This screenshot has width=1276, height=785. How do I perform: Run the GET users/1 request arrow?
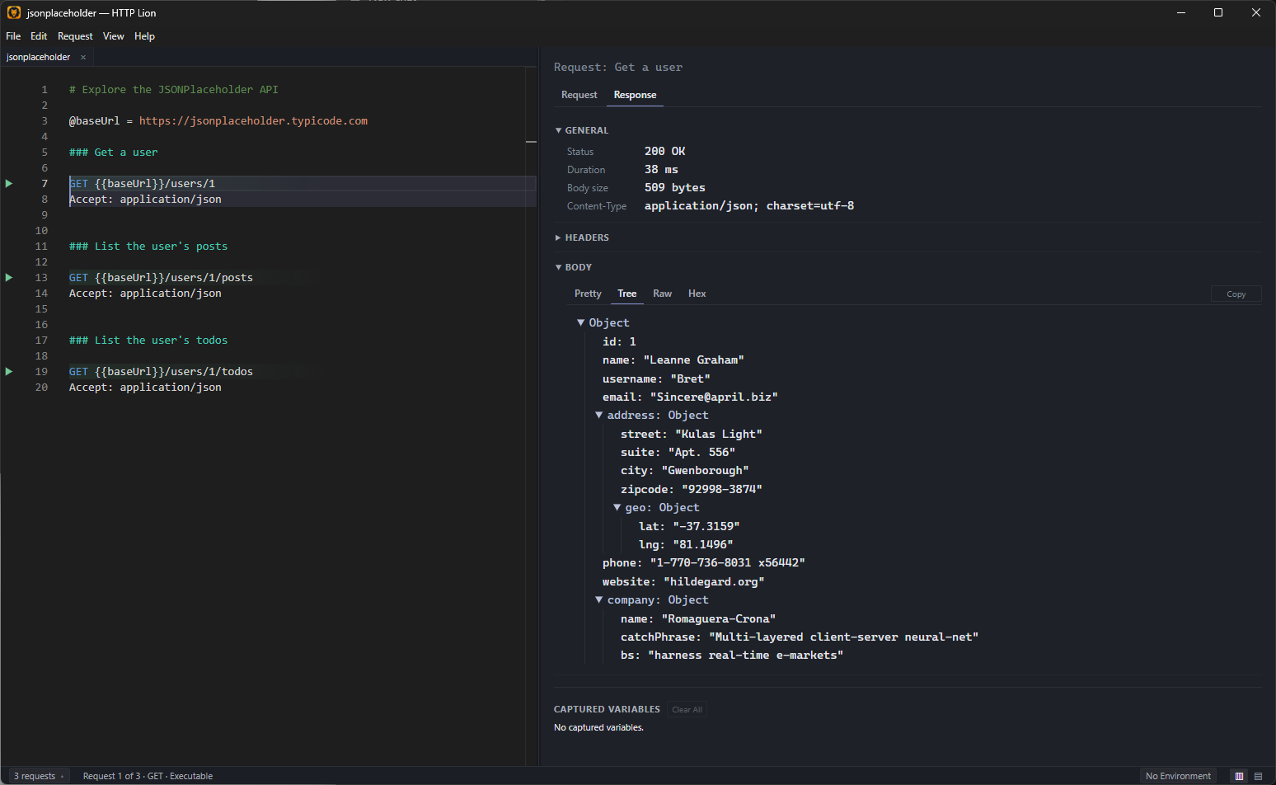tap(9, 183)
